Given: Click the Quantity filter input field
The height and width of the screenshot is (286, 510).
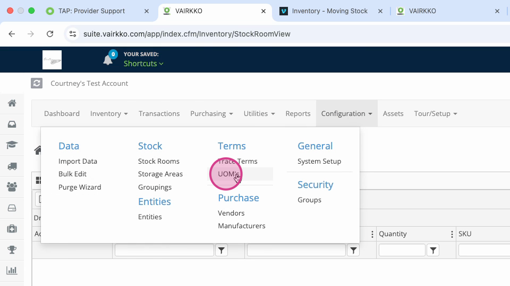Looking at the screenshot, I should coord(402,250).
